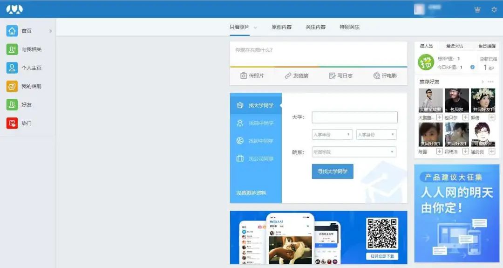Click the QR code on download banner
Image resolution: width=503 pixels, height=268 pixels.
(382, 234)
